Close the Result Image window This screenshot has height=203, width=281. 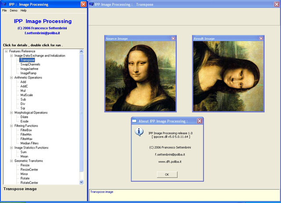(261, 39)
